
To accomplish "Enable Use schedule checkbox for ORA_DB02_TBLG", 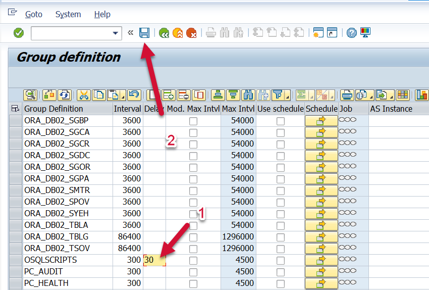I will coord(280,237).
